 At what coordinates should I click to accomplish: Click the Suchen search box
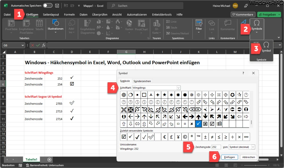click(145, 6)
